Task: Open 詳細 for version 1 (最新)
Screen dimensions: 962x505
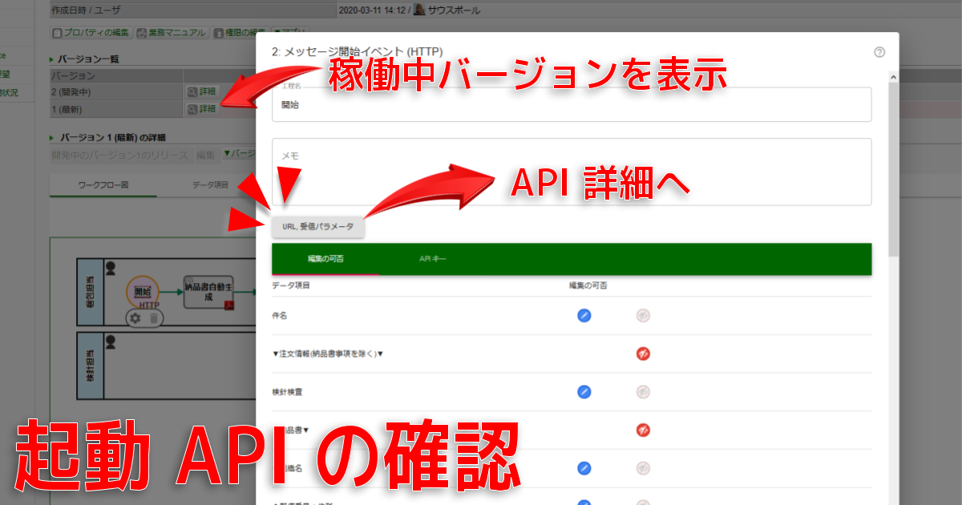Action: pyautogui.click(x=202, y=108)
